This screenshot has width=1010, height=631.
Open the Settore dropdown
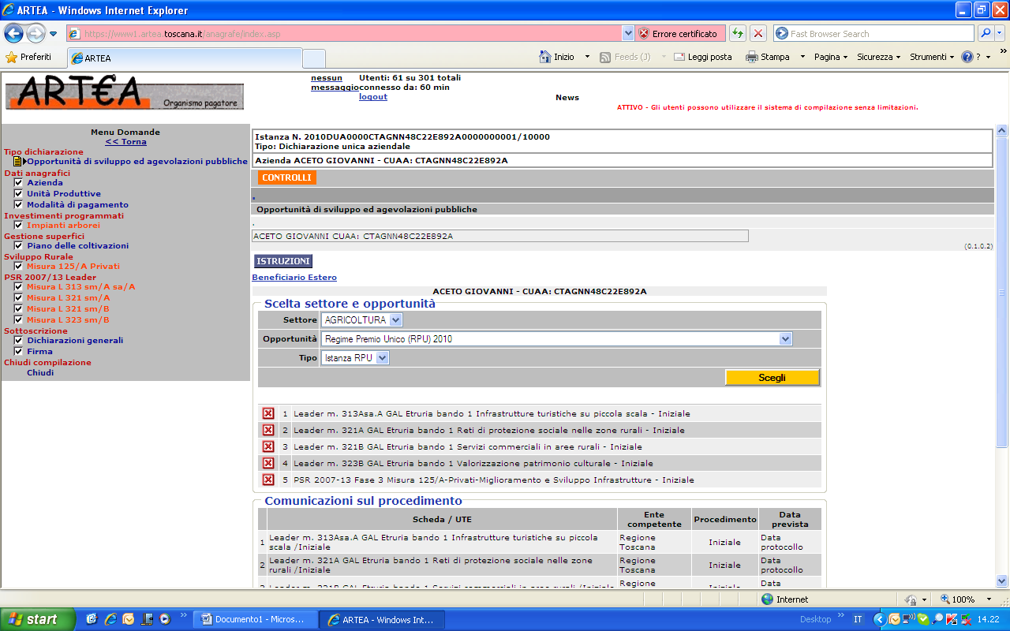click(361, 319)
